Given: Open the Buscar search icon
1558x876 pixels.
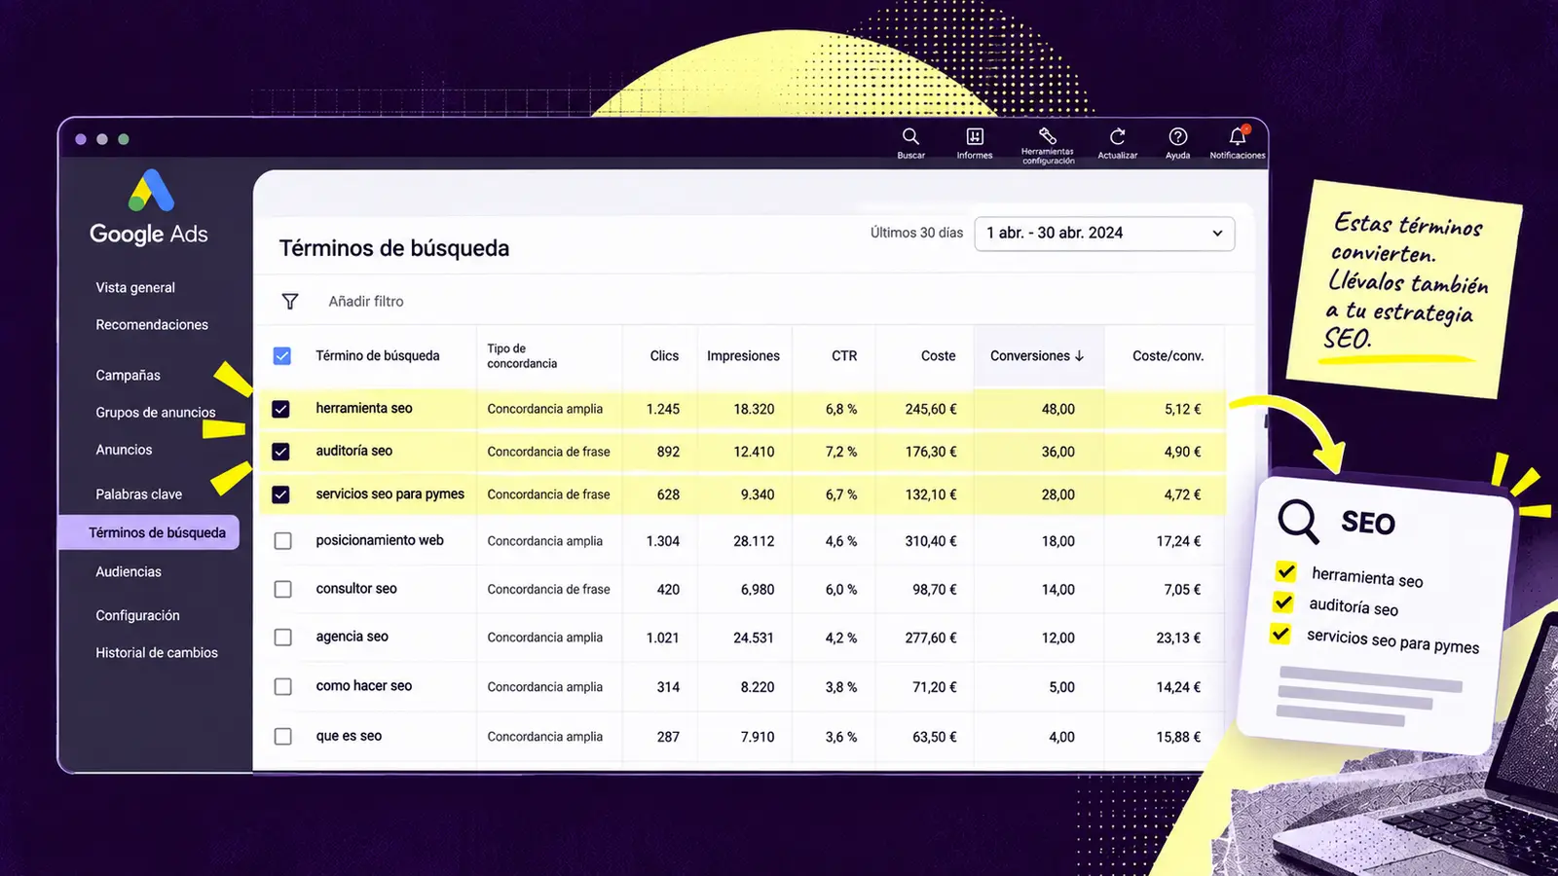Looking at the screenshot, I should pyautogui.click(x=910, y=137).
